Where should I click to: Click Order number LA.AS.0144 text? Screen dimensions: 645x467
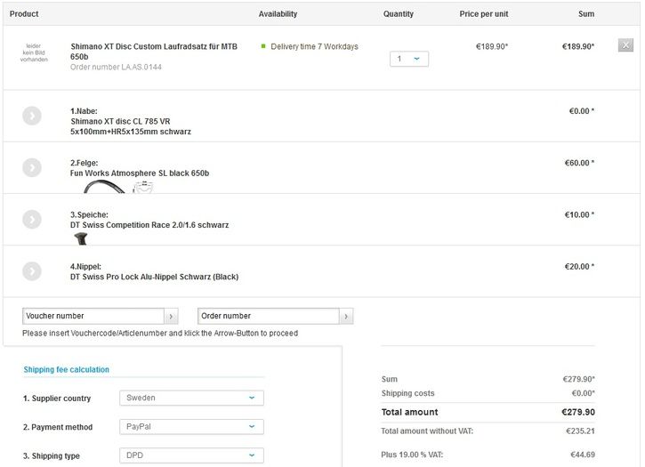pos(116,67)
